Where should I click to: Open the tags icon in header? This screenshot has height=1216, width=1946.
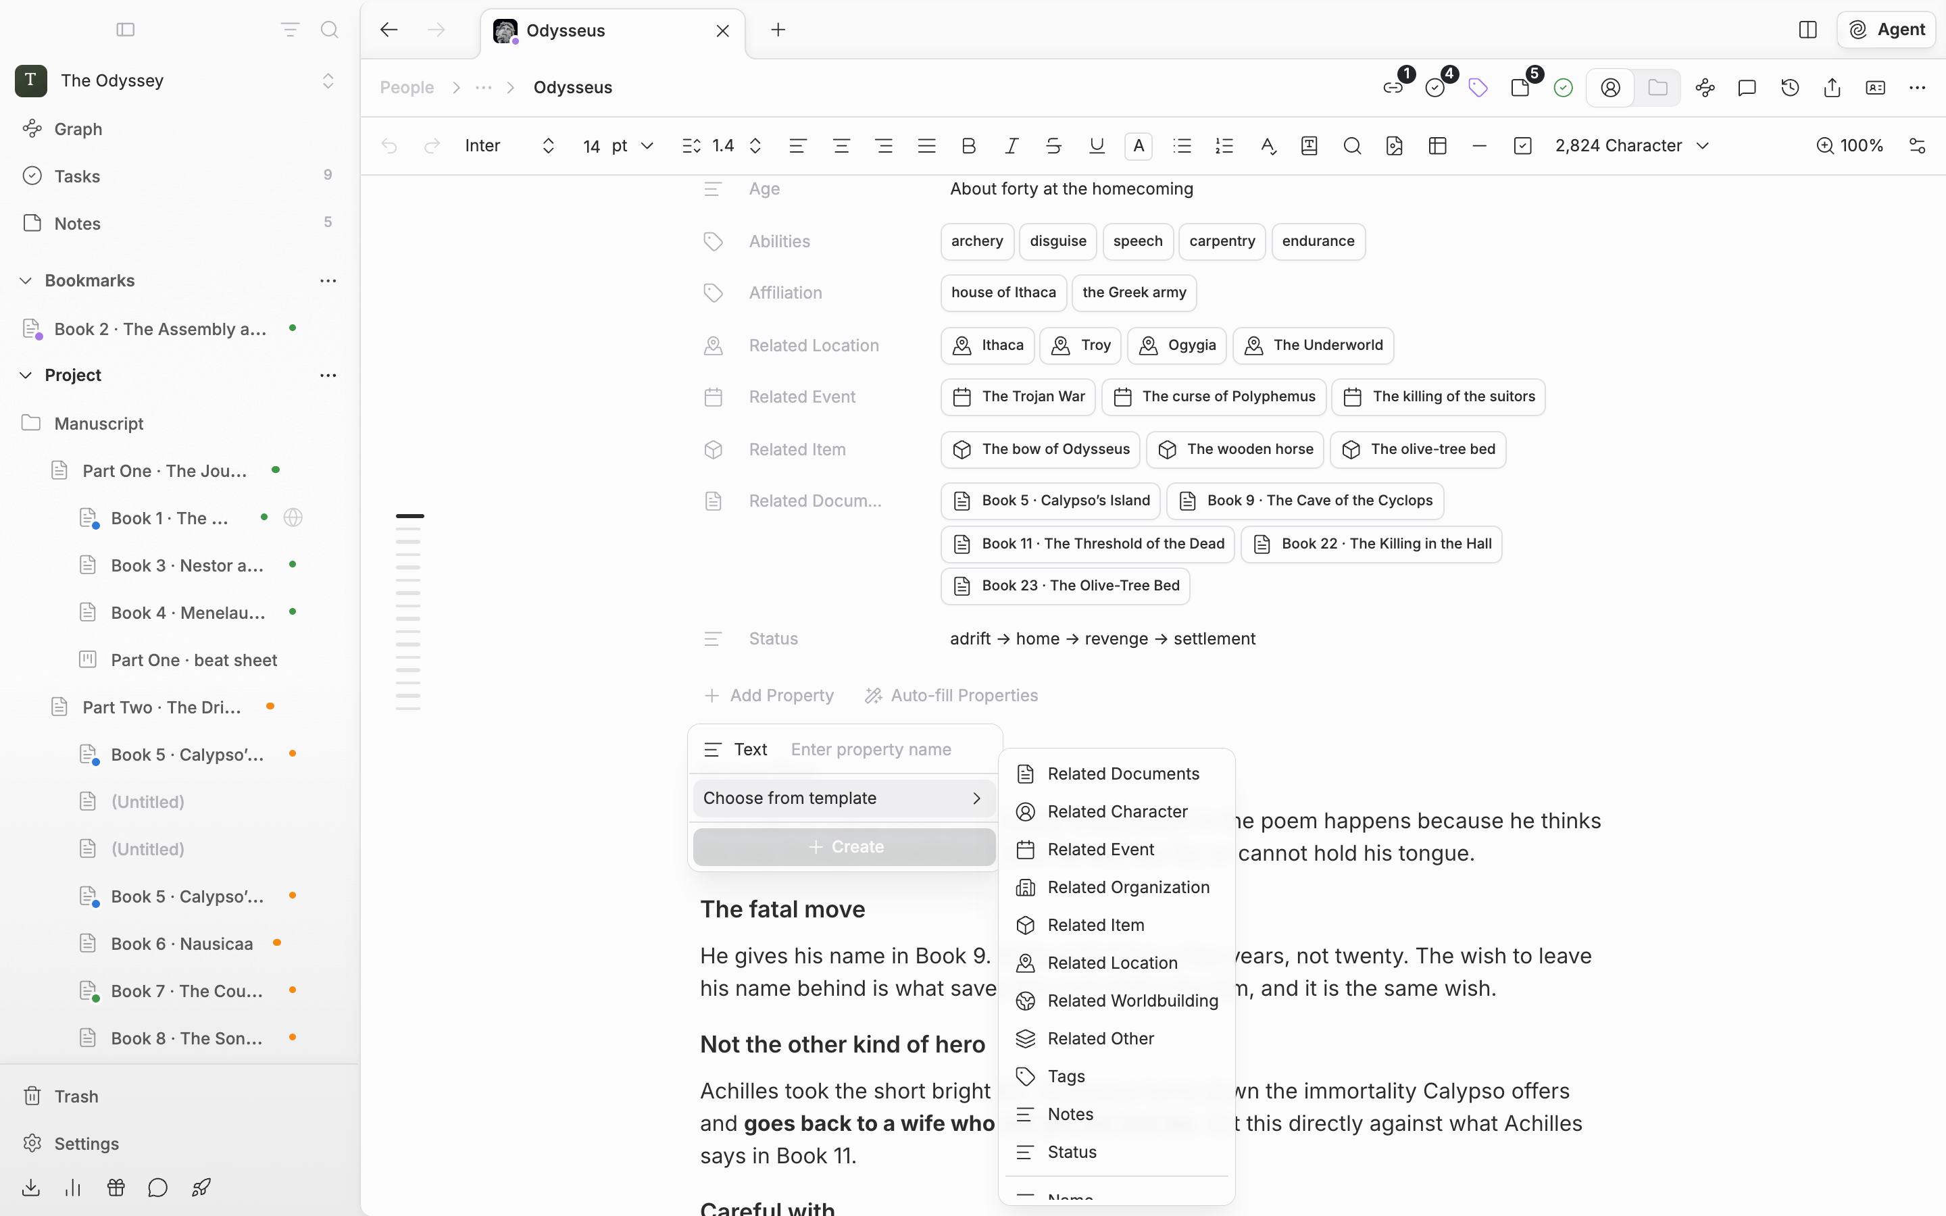tap(1478, 88)
